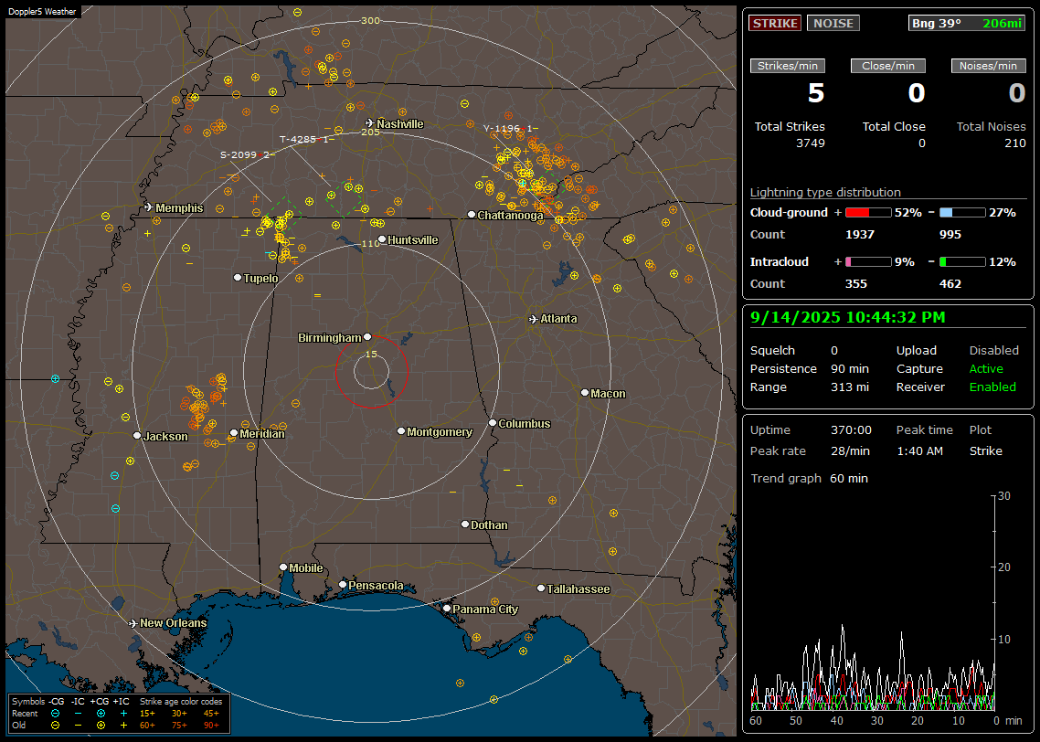Click the Strikes/min header button
Image resolution: width=1040 pixels, height=742 pixels.
coord(787,66)
